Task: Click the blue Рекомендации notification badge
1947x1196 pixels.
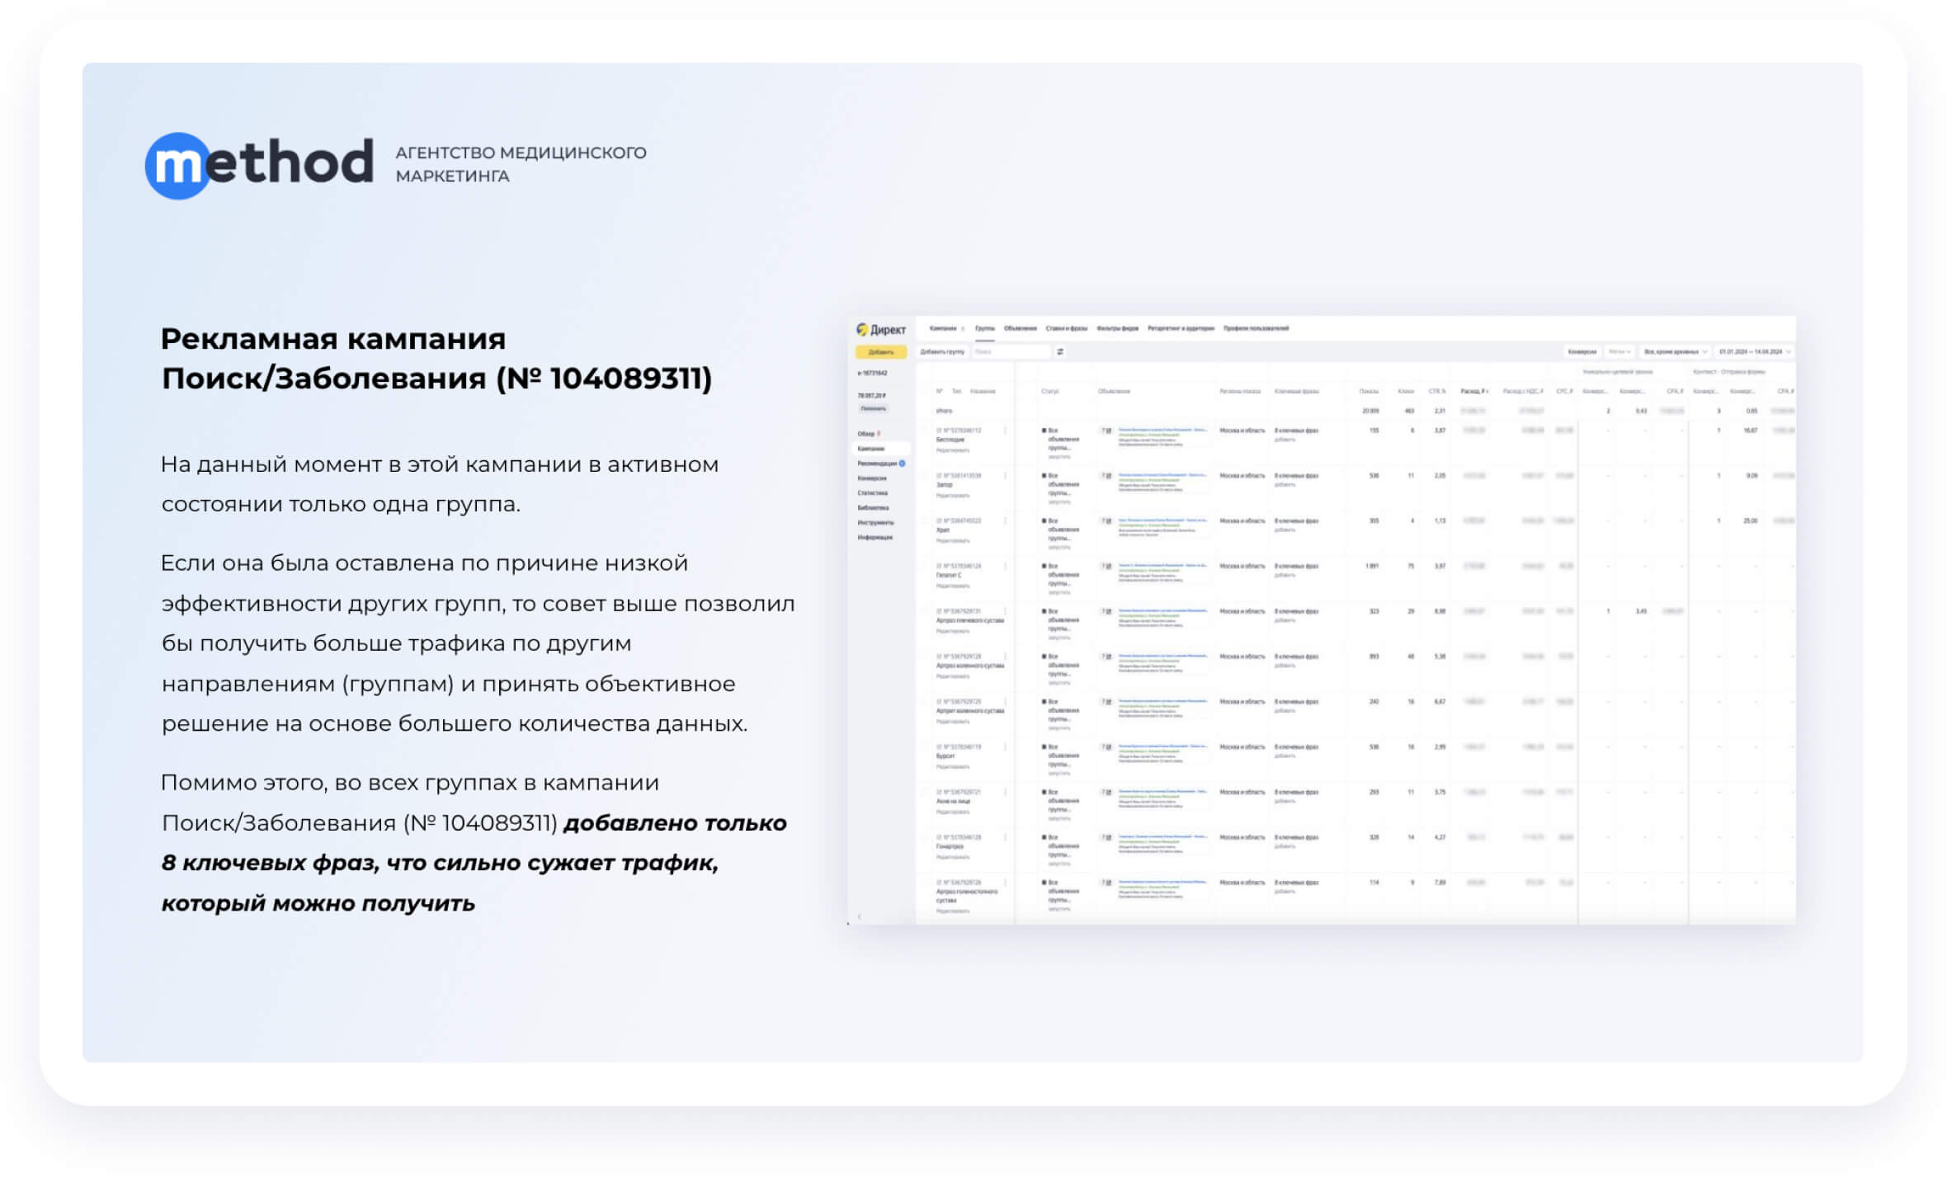Action: coord(902,464)
